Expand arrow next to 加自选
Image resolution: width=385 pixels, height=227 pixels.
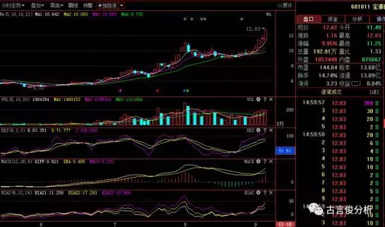122,5
